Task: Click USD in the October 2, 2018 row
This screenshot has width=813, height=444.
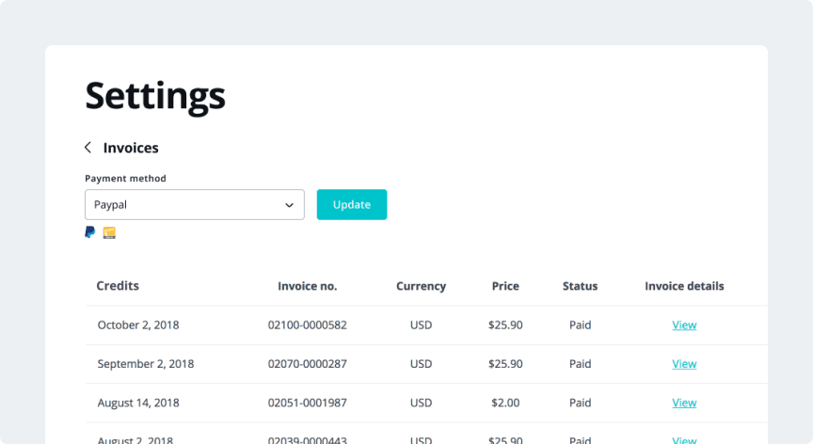Action: (x=421, y=325)
